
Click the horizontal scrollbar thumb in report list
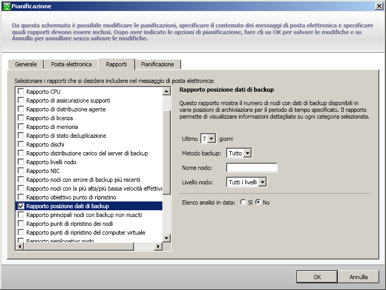point(79,247)
